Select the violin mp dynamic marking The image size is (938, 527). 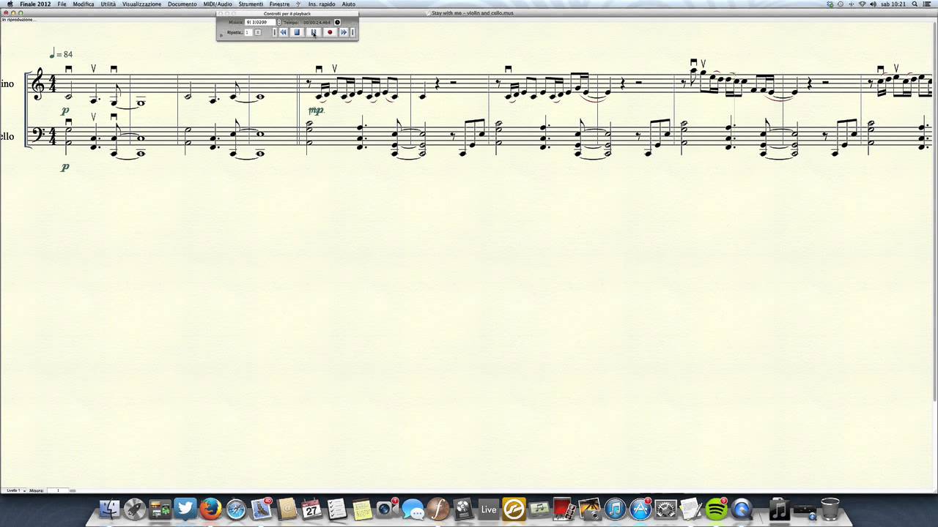316,110
